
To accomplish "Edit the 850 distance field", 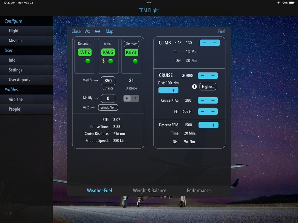I will 108,81.
